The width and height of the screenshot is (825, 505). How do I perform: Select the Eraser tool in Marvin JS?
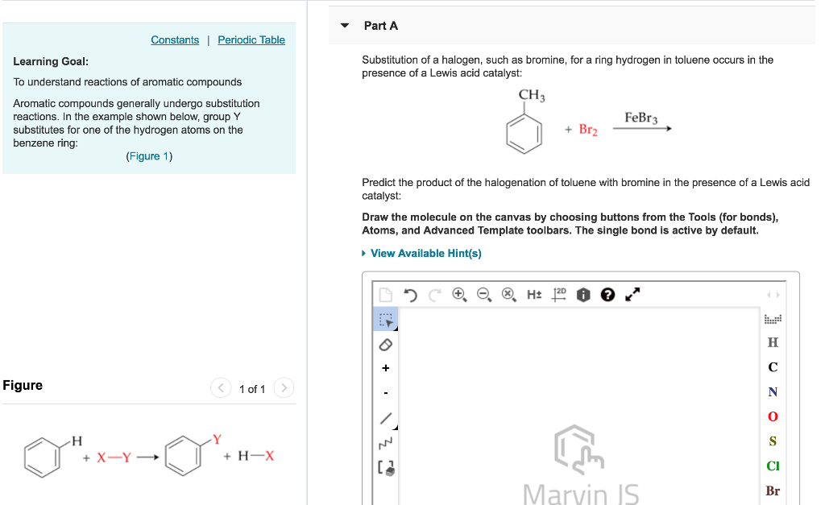[385, 343]
